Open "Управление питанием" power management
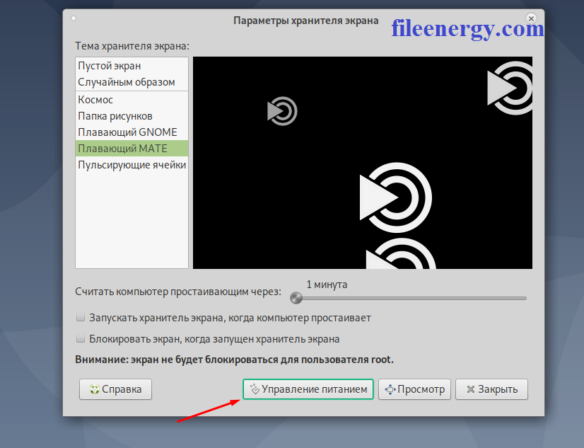The width and height of the screenshot is (584, 448). click(308, 389)
